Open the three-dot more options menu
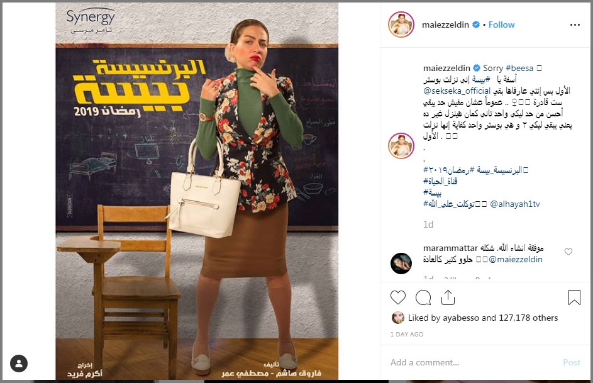The image size is (593, 383). click(x=575, y=25)
